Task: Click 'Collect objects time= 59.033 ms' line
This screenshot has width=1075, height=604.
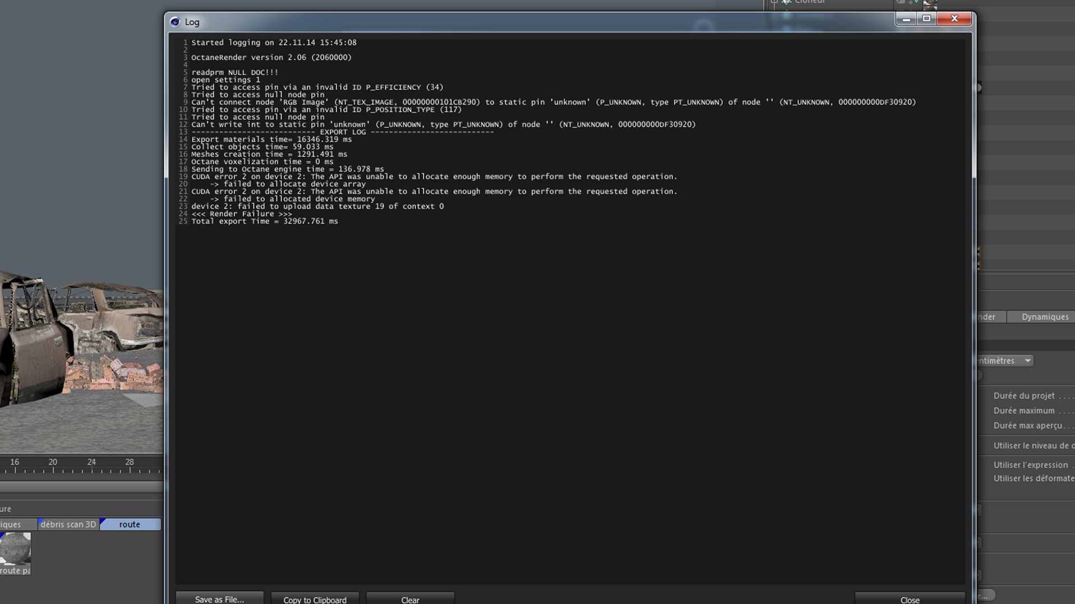Action: (x=262, y=147)
